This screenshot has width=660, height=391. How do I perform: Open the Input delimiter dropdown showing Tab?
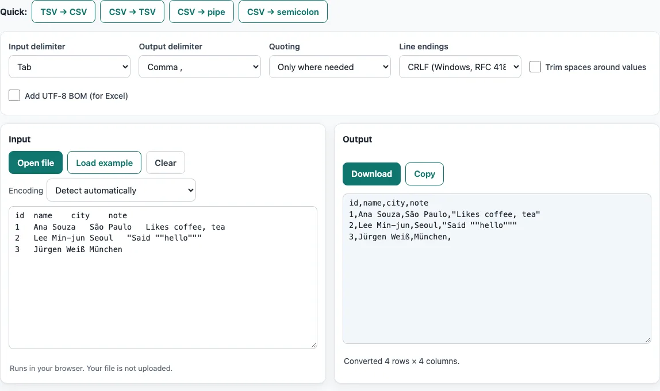(70, 67)
